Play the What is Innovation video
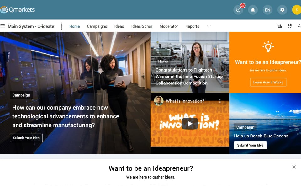This screenshot has width=301, height=187. pos(190,124)
